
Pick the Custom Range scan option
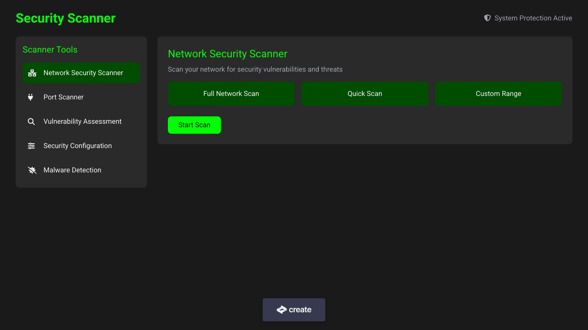[x=498, y=94]
